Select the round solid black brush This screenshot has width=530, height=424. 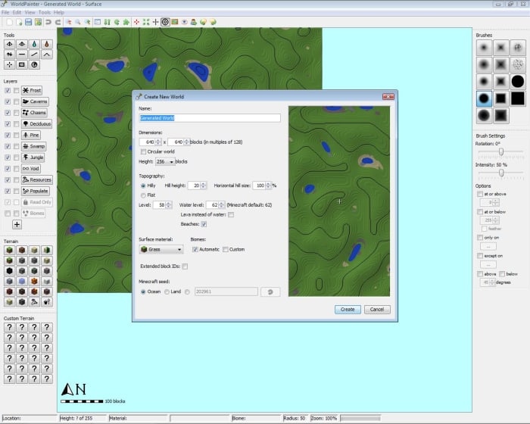[517, 82]
